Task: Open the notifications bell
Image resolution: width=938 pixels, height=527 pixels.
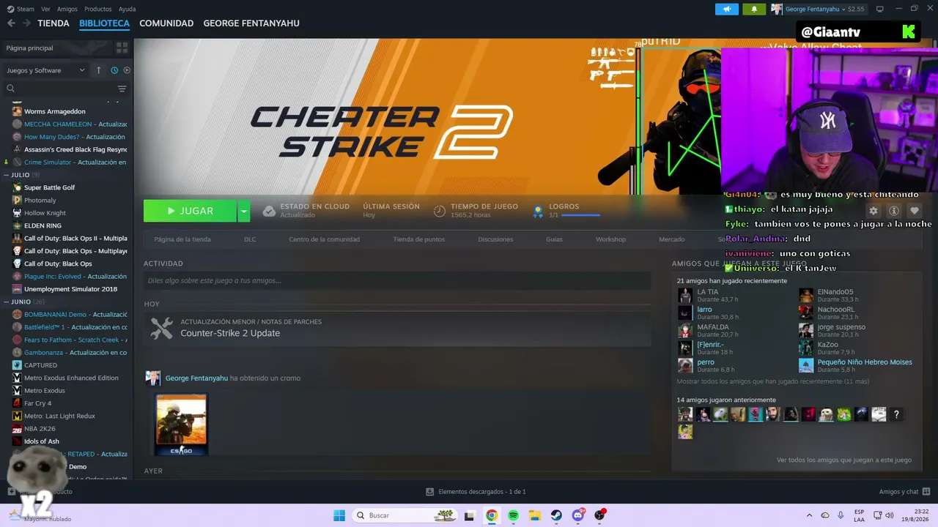Action: click(754, 9)
